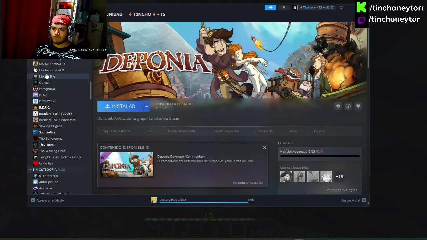427x240 pixels.
Task: Click the fourth locked achievement icon
Action: [x=326, y=177]
